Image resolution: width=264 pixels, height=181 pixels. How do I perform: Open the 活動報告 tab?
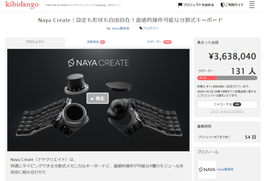96,42
